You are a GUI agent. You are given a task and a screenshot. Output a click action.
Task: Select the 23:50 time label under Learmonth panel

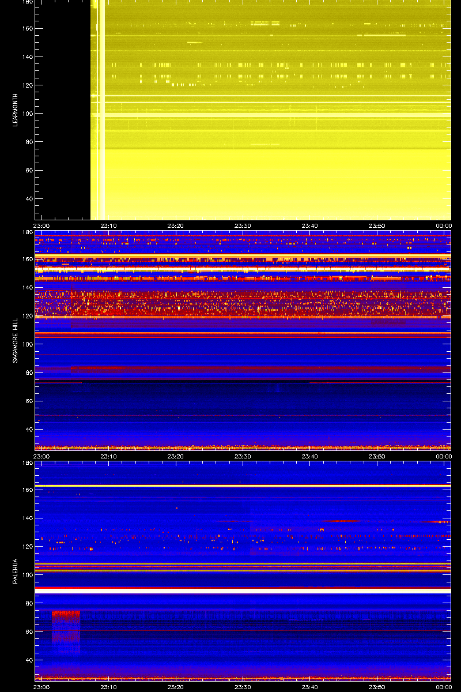pos(377,225)
